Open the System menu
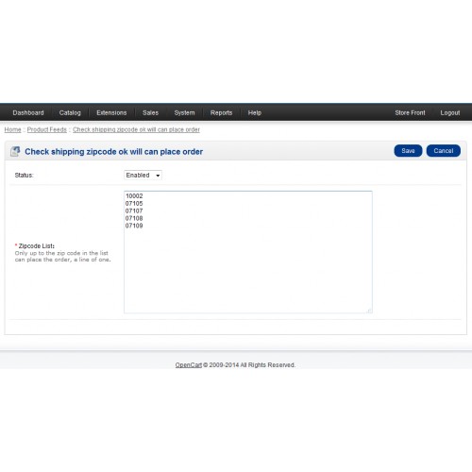The height and width of the screenshot is (472, 472). (x=184, y=112)
